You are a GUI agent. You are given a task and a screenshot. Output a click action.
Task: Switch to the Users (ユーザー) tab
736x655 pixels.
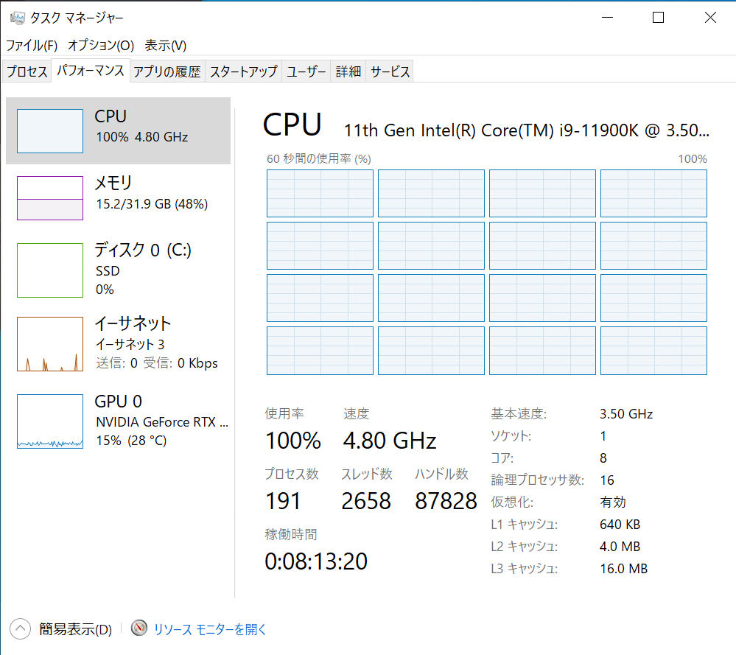click(x=306, y=71)
